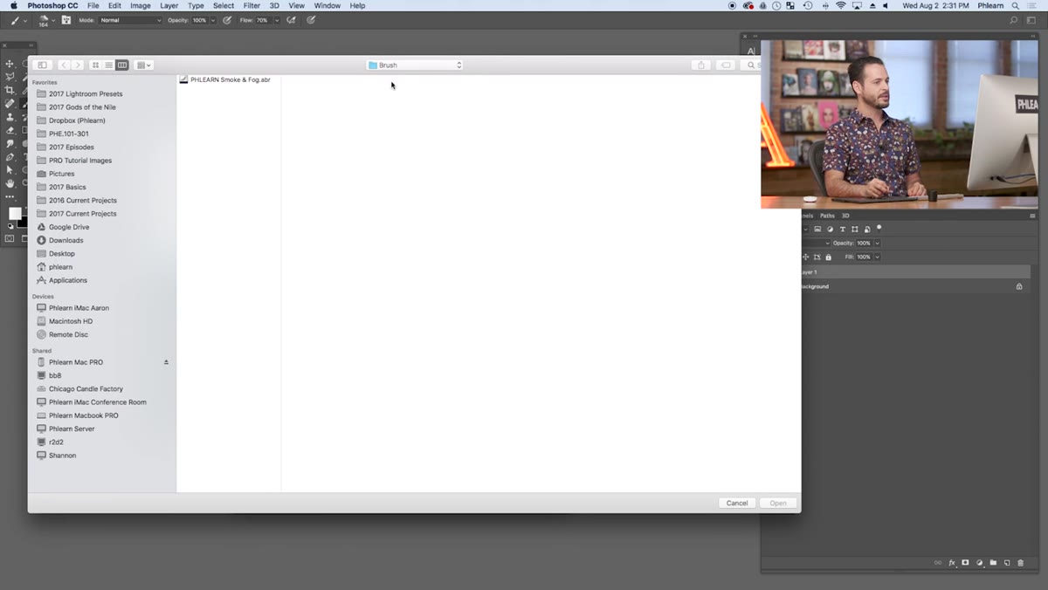
Task: Open the brush Mode dropdown
Action: (130, 20)
